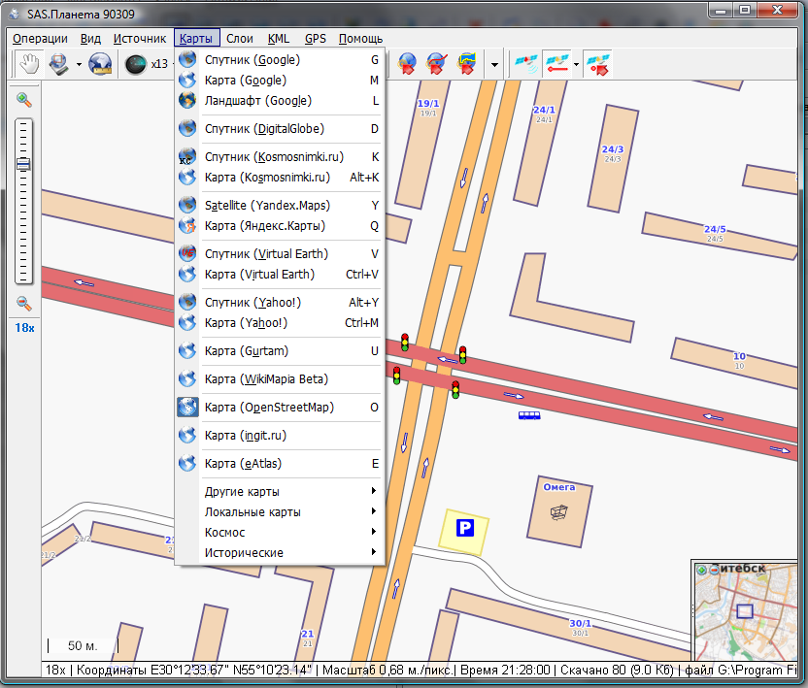
Task: Click the vertical zoom slider handle
Action: (x=23, y=164)
